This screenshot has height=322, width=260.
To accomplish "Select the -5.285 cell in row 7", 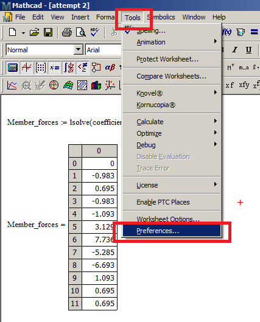I will click(x=100, y=253).
